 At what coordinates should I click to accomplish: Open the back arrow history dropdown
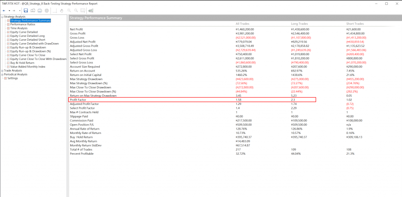coord(9,10)
